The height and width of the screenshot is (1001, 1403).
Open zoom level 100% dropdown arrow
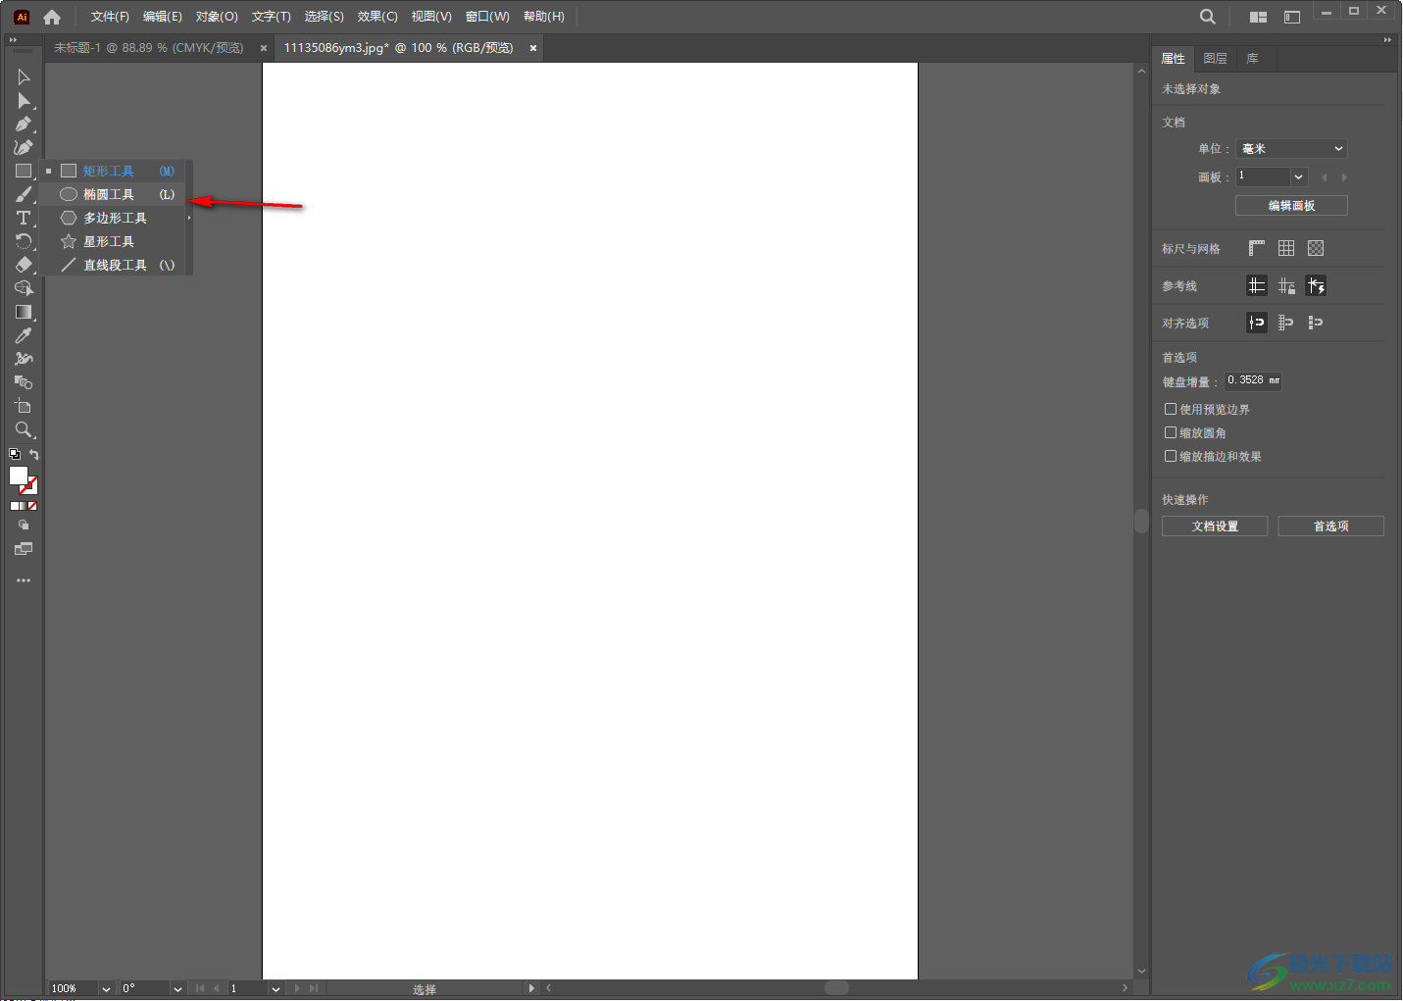click(x=107, y=988)
